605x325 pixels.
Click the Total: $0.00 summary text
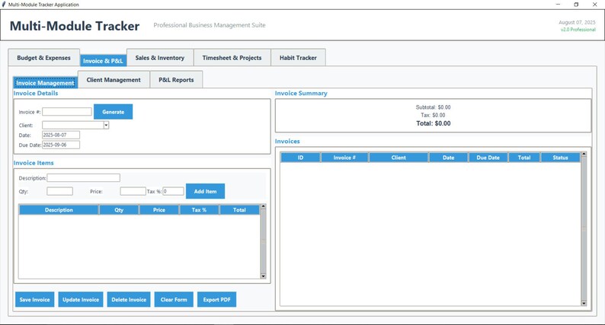(x=434, y=123)
